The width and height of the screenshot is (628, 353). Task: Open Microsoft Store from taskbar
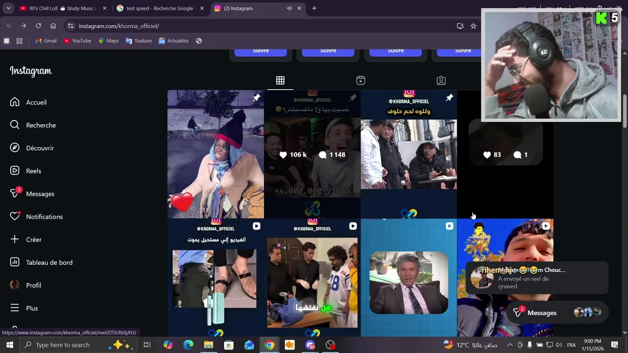229,345
